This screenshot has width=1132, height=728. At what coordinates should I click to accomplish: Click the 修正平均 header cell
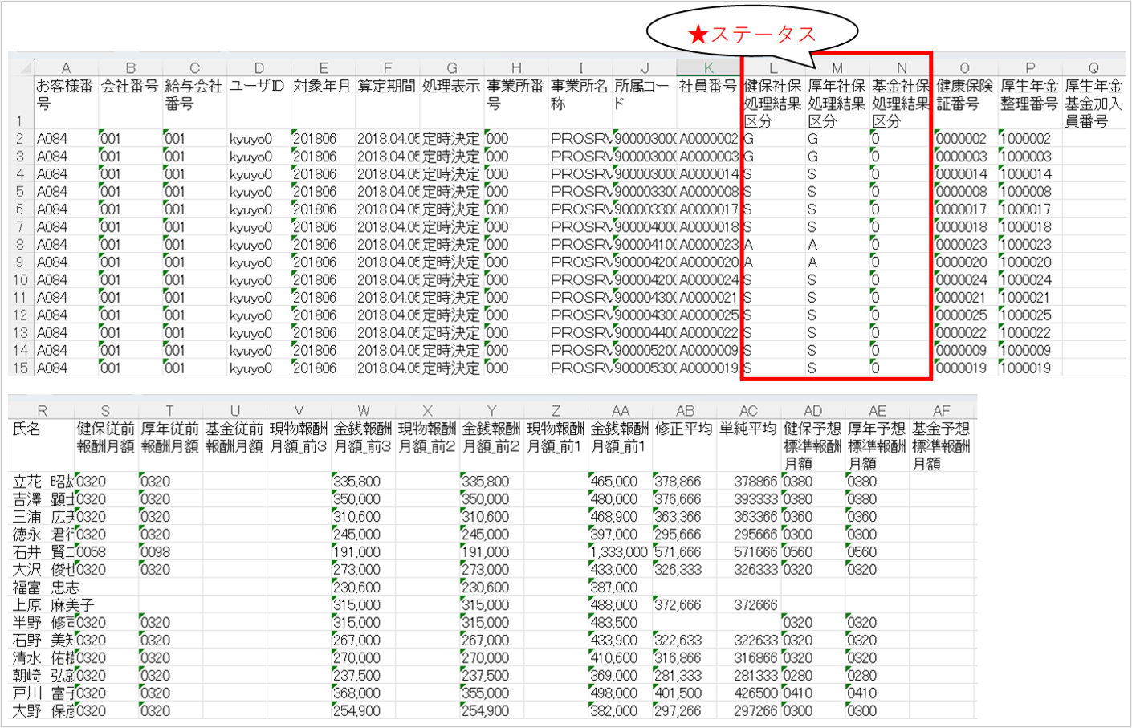684,445
